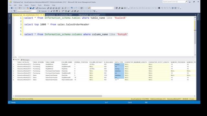
Task: Run the query with the Execute button
Action: [x=43, y=11]
